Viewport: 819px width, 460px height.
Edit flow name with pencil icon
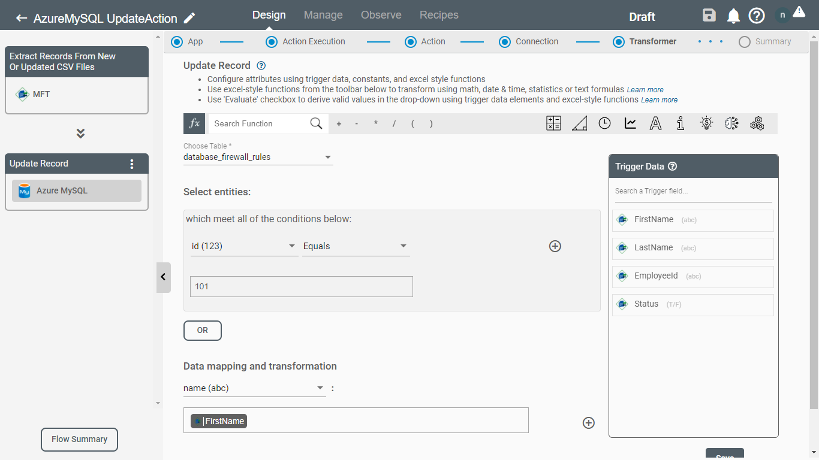pos(189,18)
